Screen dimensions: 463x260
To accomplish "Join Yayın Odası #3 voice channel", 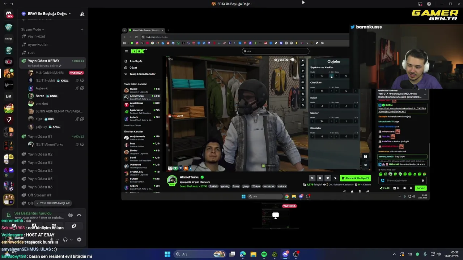I will point(52,162).
